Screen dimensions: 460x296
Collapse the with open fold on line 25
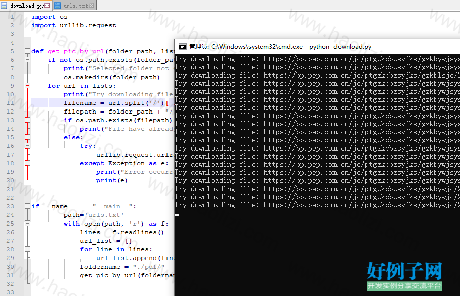[x=27, y=224]
